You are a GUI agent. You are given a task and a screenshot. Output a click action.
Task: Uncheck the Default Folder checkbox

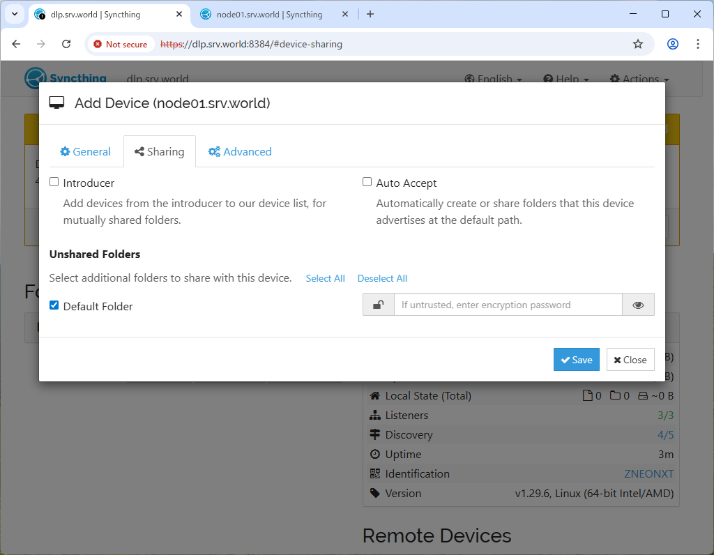54,305
